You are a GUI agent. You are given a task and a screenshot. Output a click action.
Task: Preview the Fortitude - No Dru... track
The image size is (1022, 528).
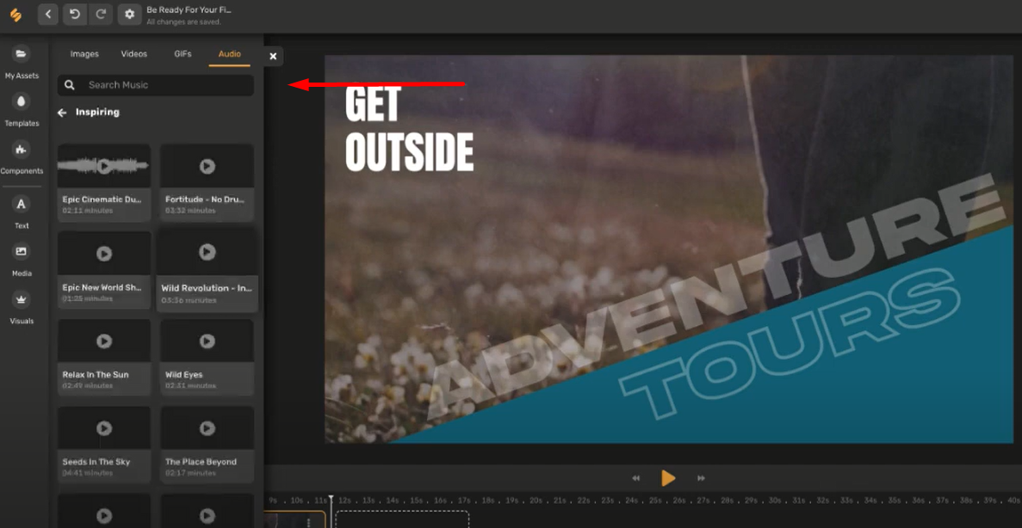point(207,166)
